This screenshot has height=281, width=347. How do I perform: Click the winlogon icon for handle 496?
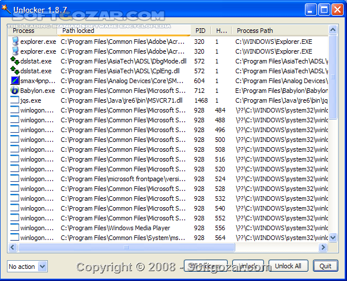coord(15,130)
